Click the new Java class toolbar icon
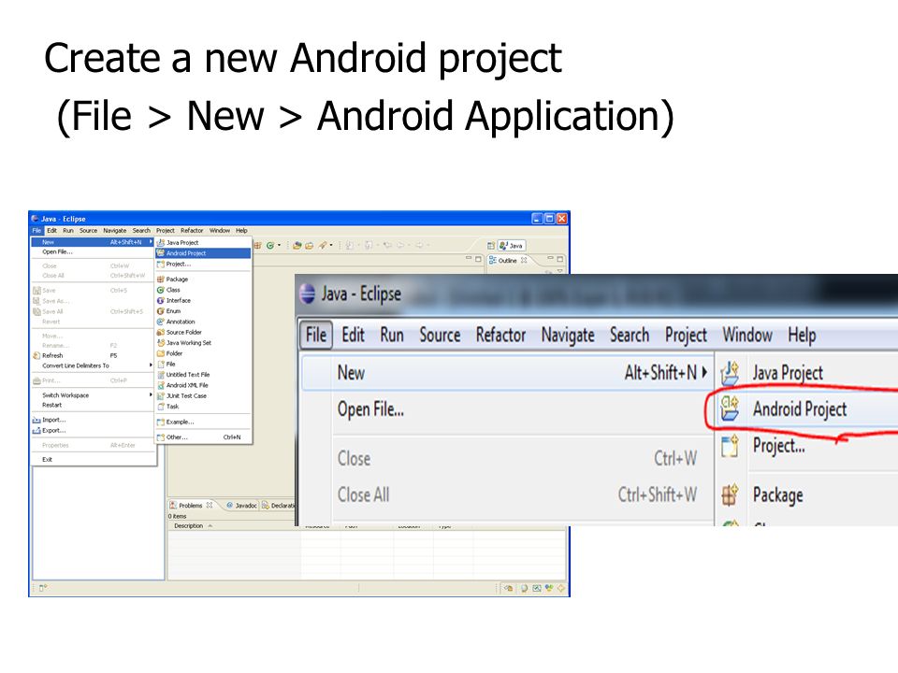898x673 pixels. point(269,246)
